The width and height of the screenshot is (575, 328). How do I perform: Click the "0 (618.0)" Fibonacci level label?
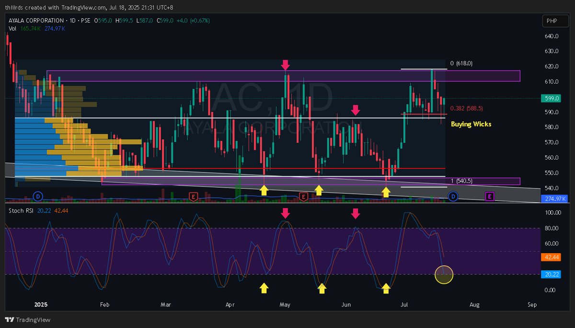462,63
